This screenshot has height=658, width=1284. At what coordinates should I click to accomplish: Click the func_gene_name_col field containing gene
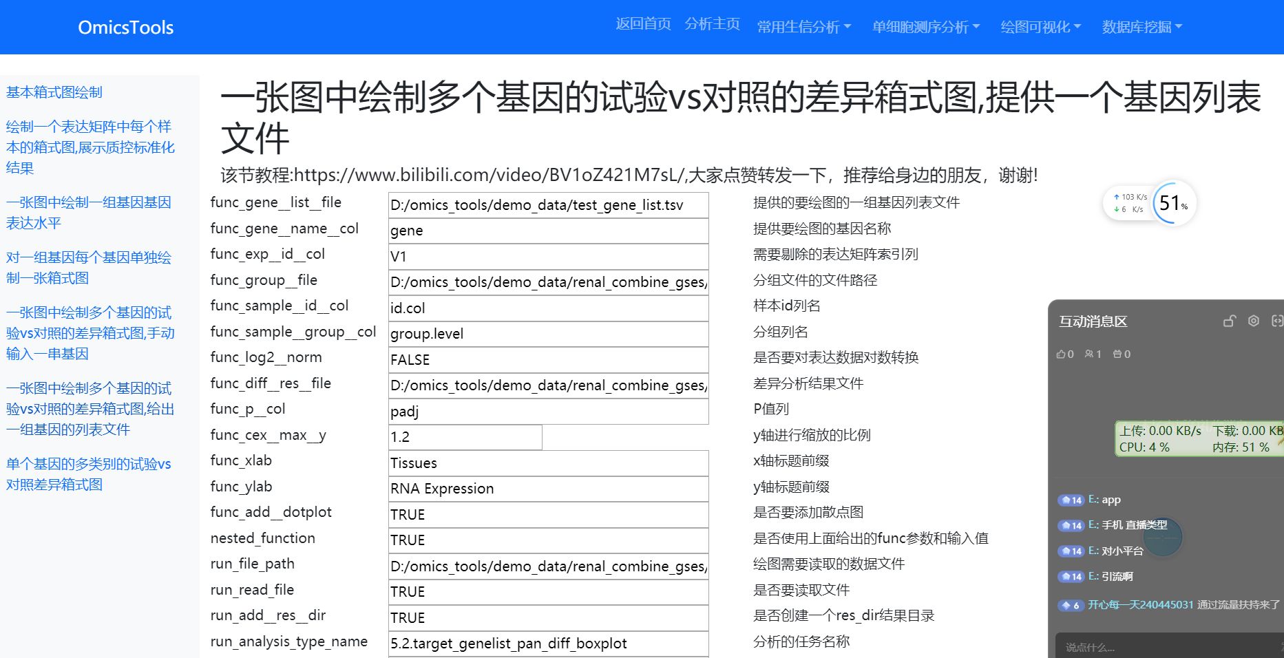point(549,231)
